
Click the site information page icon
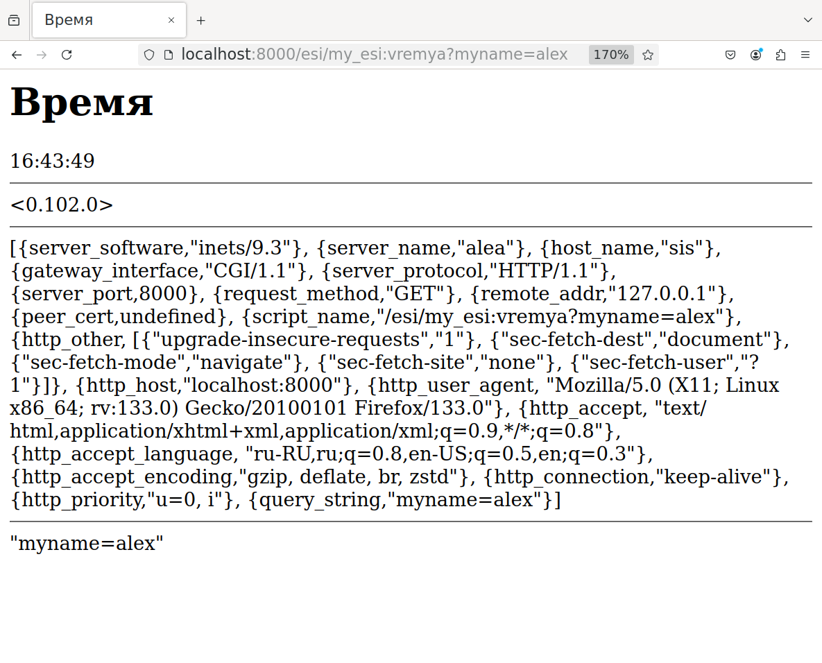[x=169, y=55]
